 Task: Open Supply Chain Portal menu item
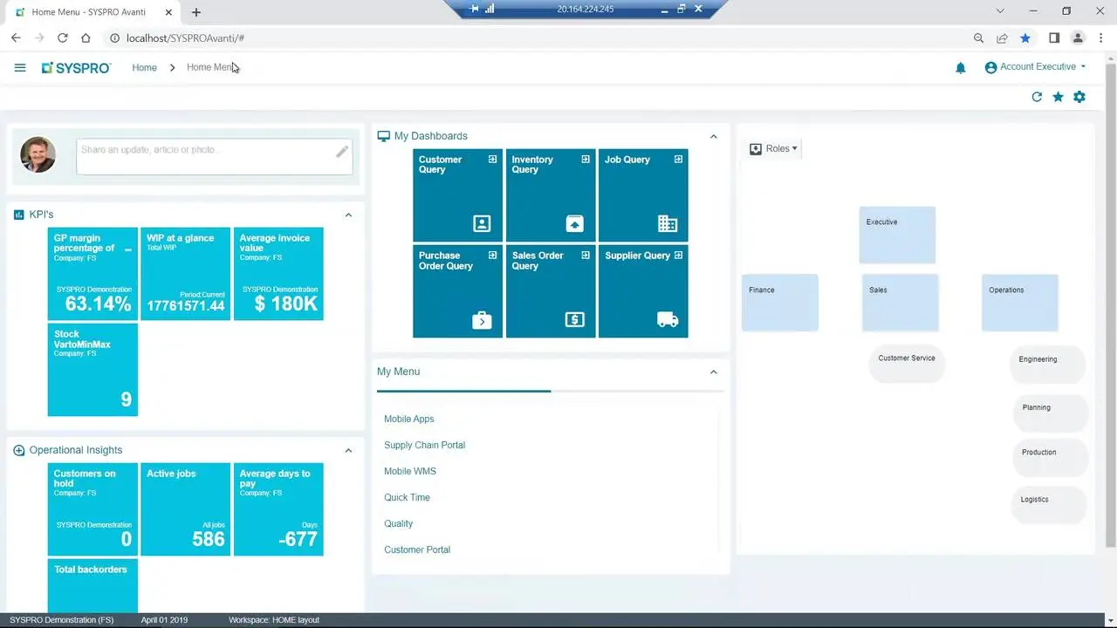424,445
